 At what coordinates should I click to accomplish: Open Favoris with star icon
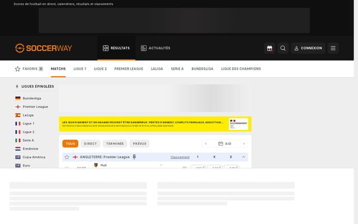coord(29,69)
